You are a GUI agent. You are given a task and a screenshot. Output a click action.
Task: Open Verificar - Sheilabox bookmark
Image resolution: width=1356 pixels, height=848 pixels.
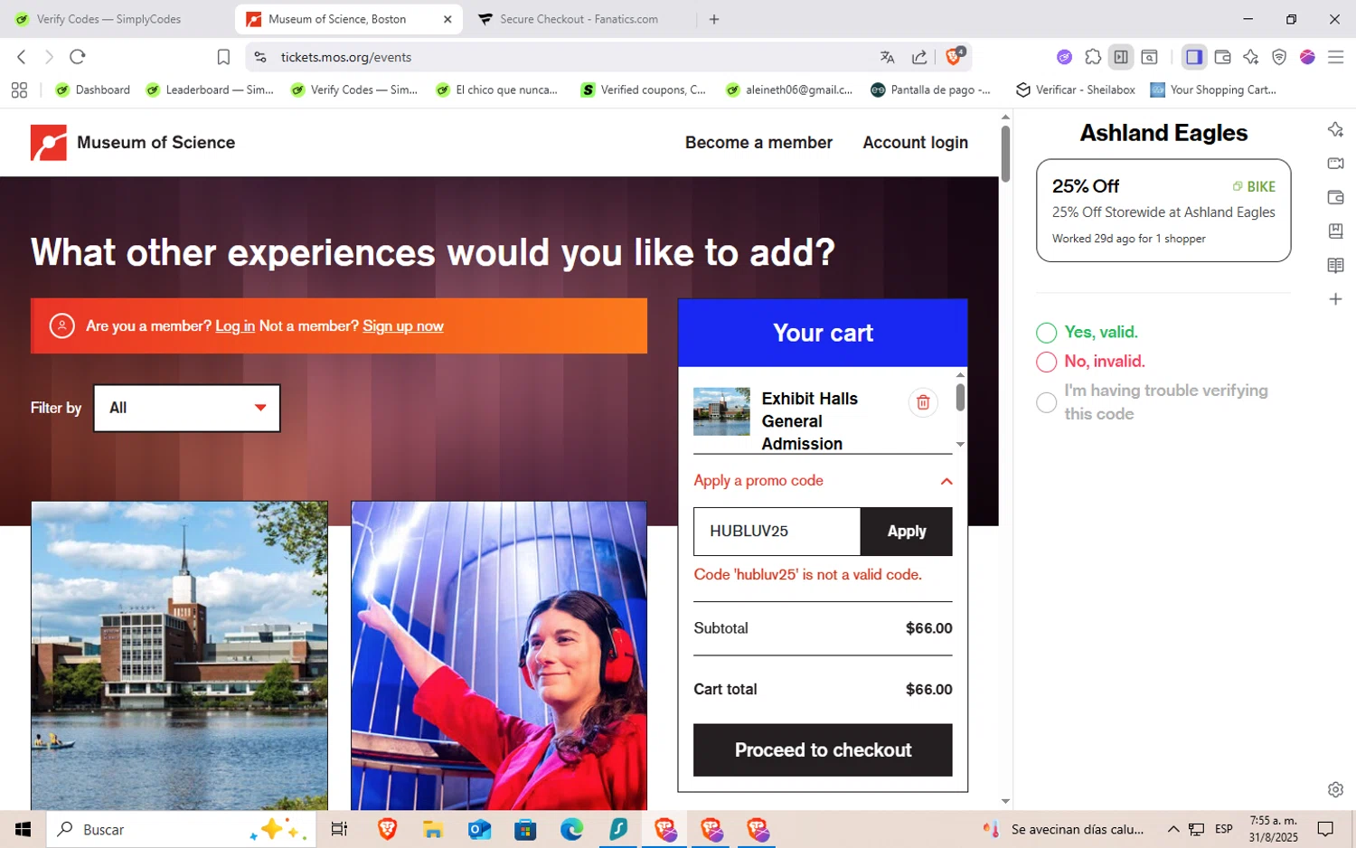(x=1076, y=90)
